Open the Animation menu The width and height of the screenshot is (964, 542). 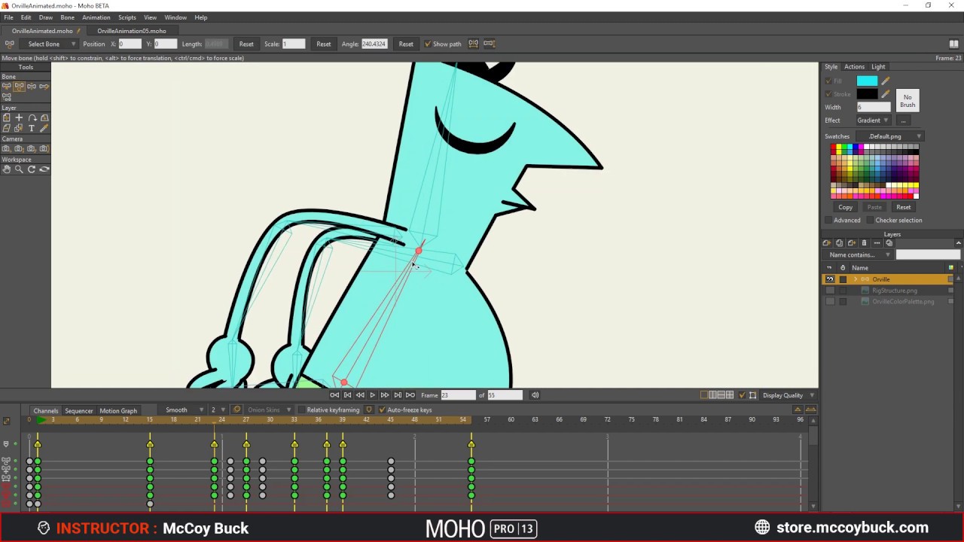[96, 17]
